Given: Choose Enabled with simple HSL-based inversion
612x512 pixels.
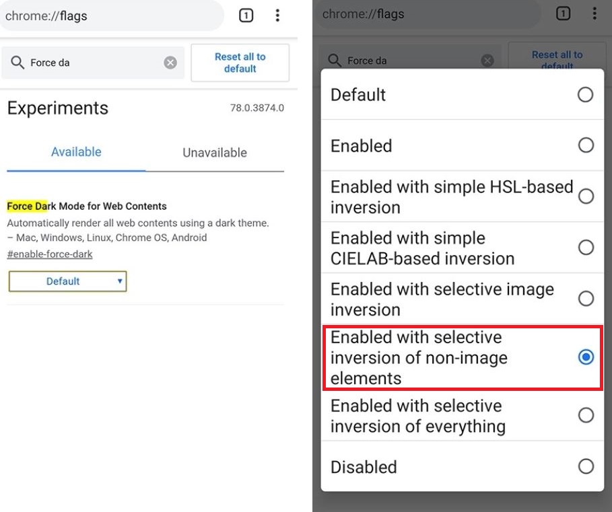Looking at the screenshot, I should coord(463,196).
